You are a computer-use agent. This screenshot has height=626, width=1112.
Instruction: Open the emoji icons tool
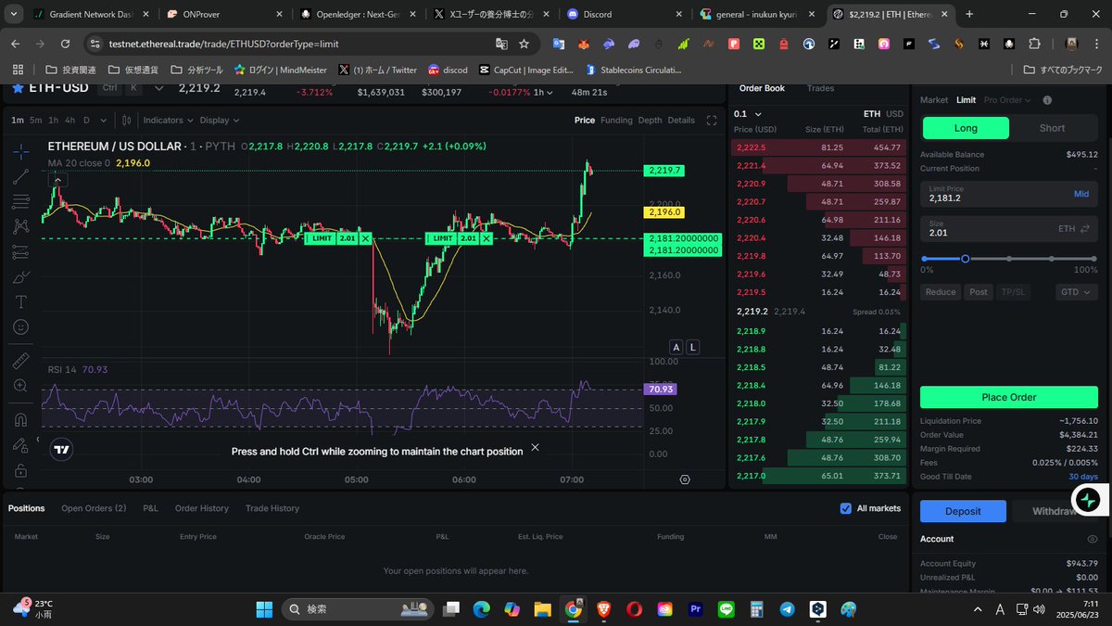point(20,326)
